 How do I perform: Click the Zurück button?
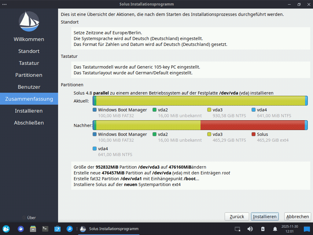237,217
